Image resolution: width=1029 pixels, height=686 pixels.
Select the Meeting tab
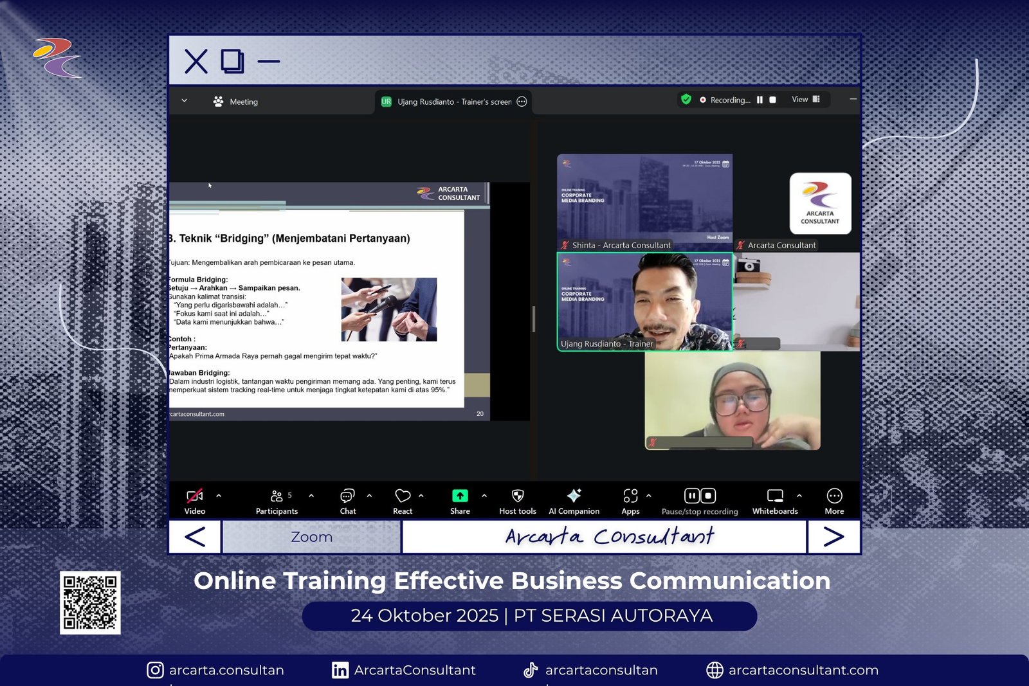[x=235, y=102]
